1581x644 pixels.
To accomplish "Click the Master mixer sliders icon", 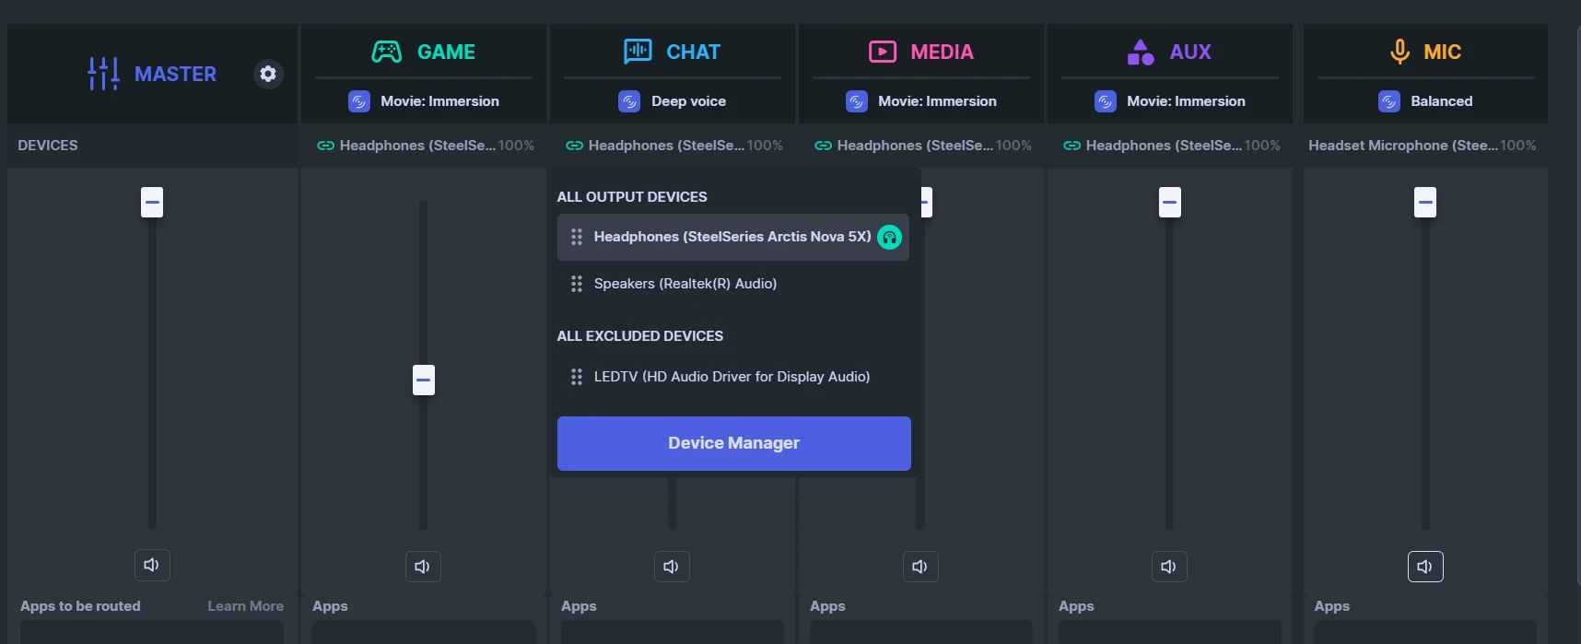I will [103, 74].
